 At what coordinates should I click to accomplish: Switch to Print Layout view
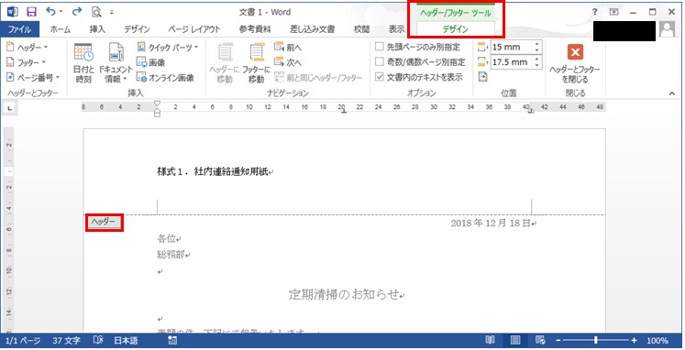tap(515, 340)
